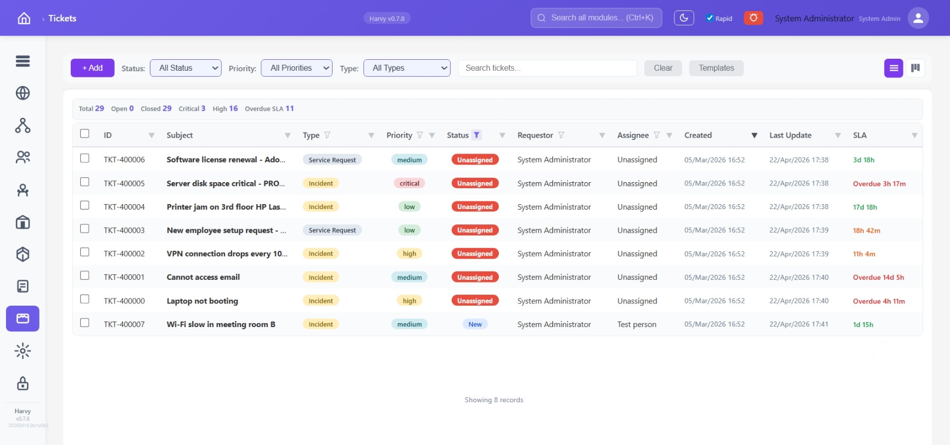This screenshot has width=950, height=445.
Task: Select checkbox for TKT-400006
Action: click(x=85, y=158)
